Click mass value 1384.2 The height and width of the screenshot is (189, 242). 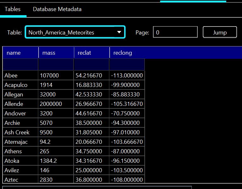click(x=56, y=161)
